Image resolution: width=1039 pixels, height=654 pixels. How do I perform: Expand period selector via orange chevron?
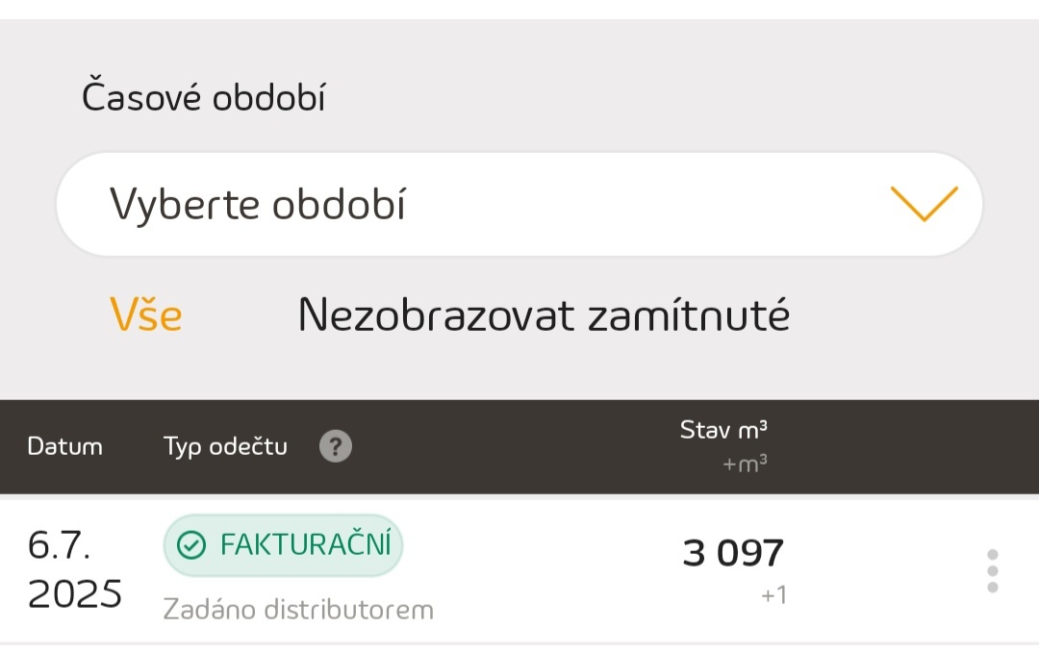[x=924, y=203]
